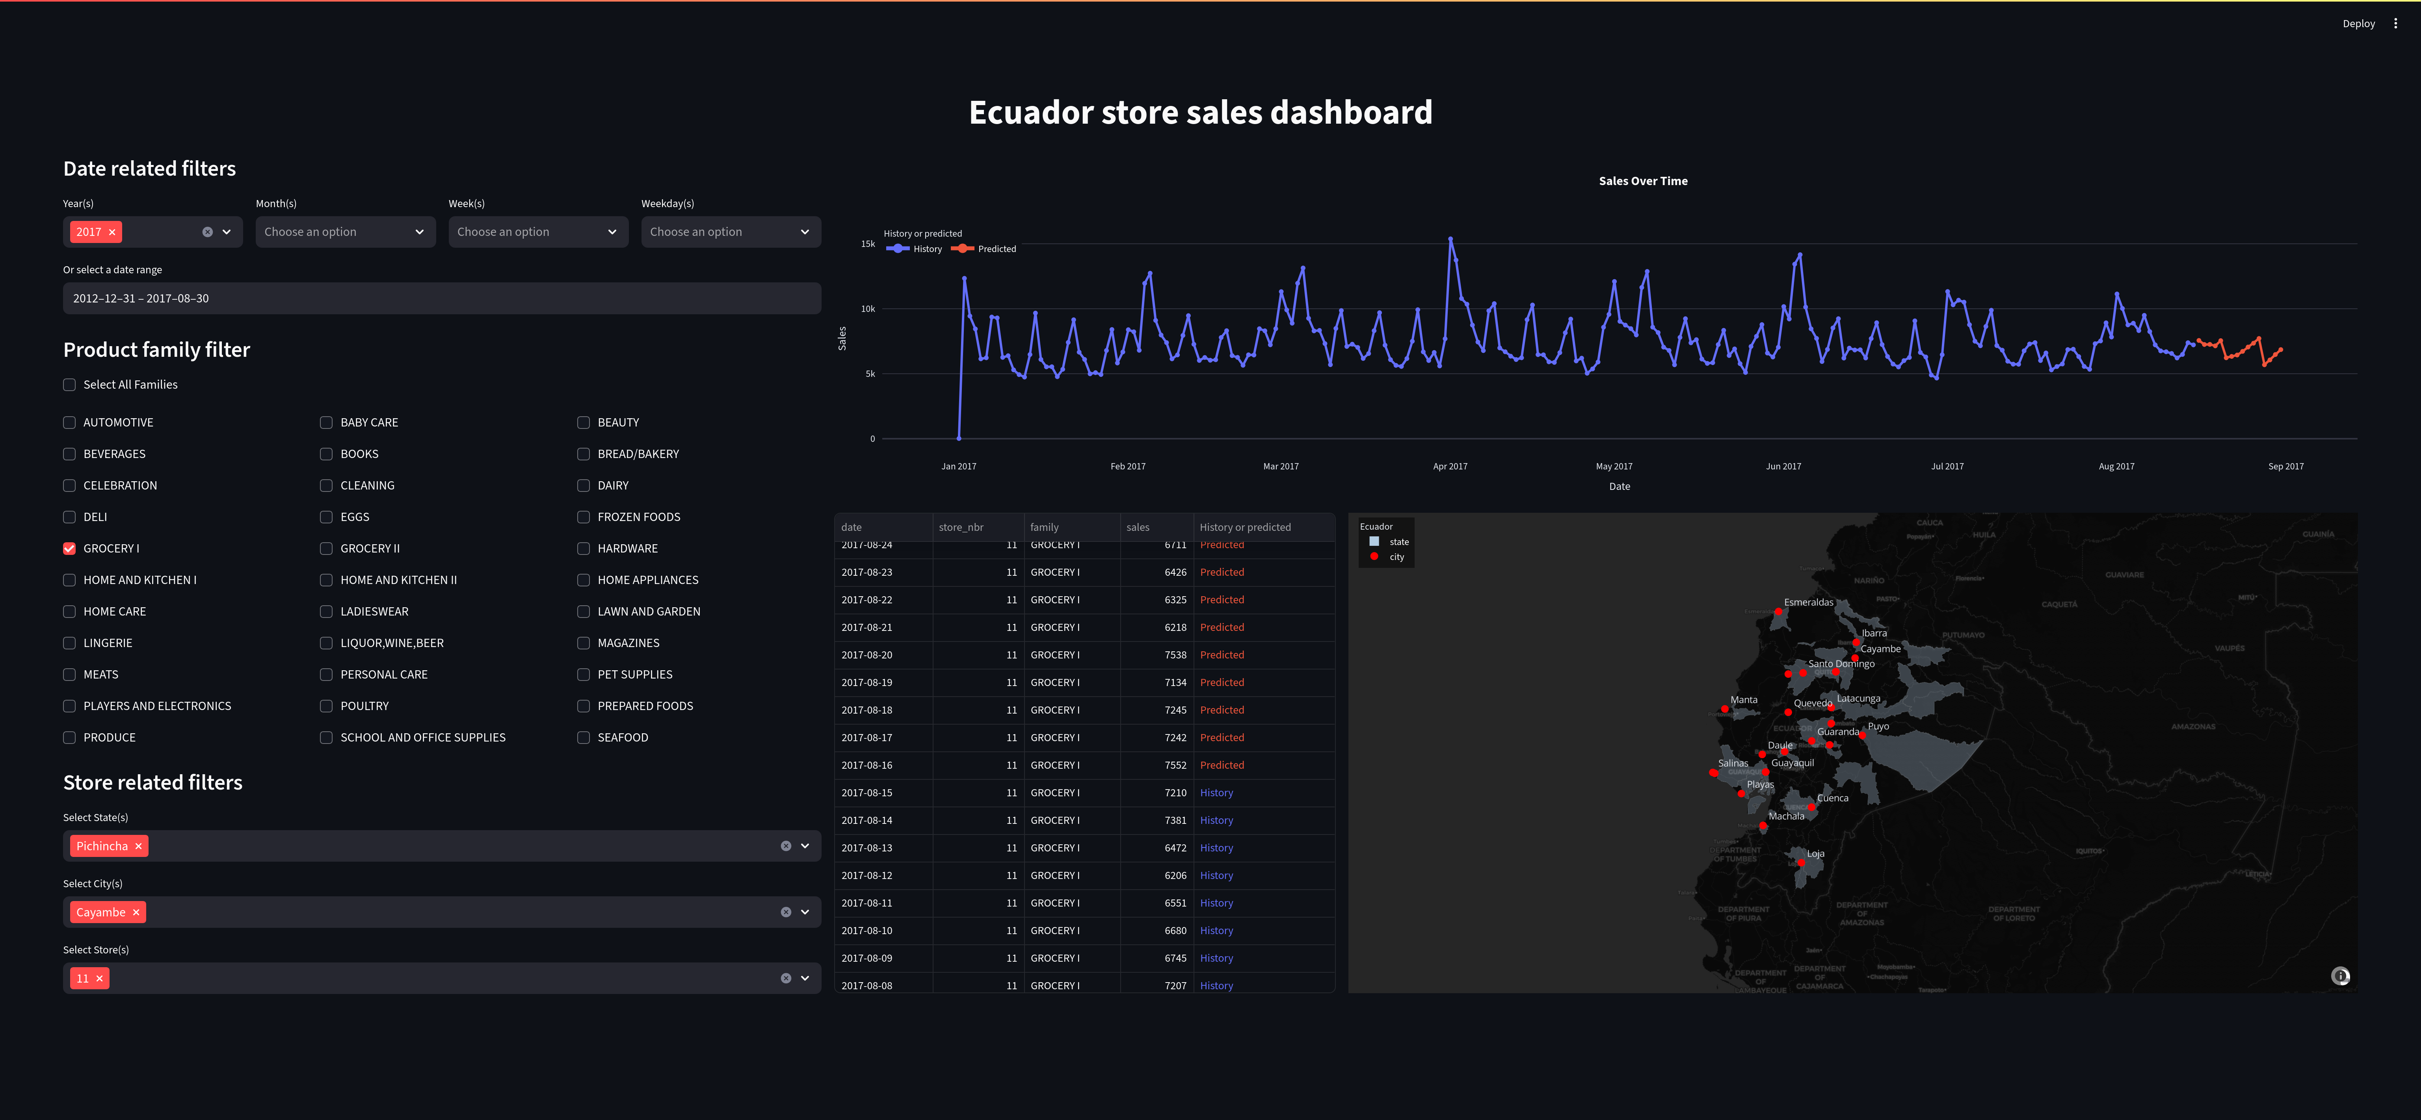Open the map attribution info icon

coord(2340,976)
